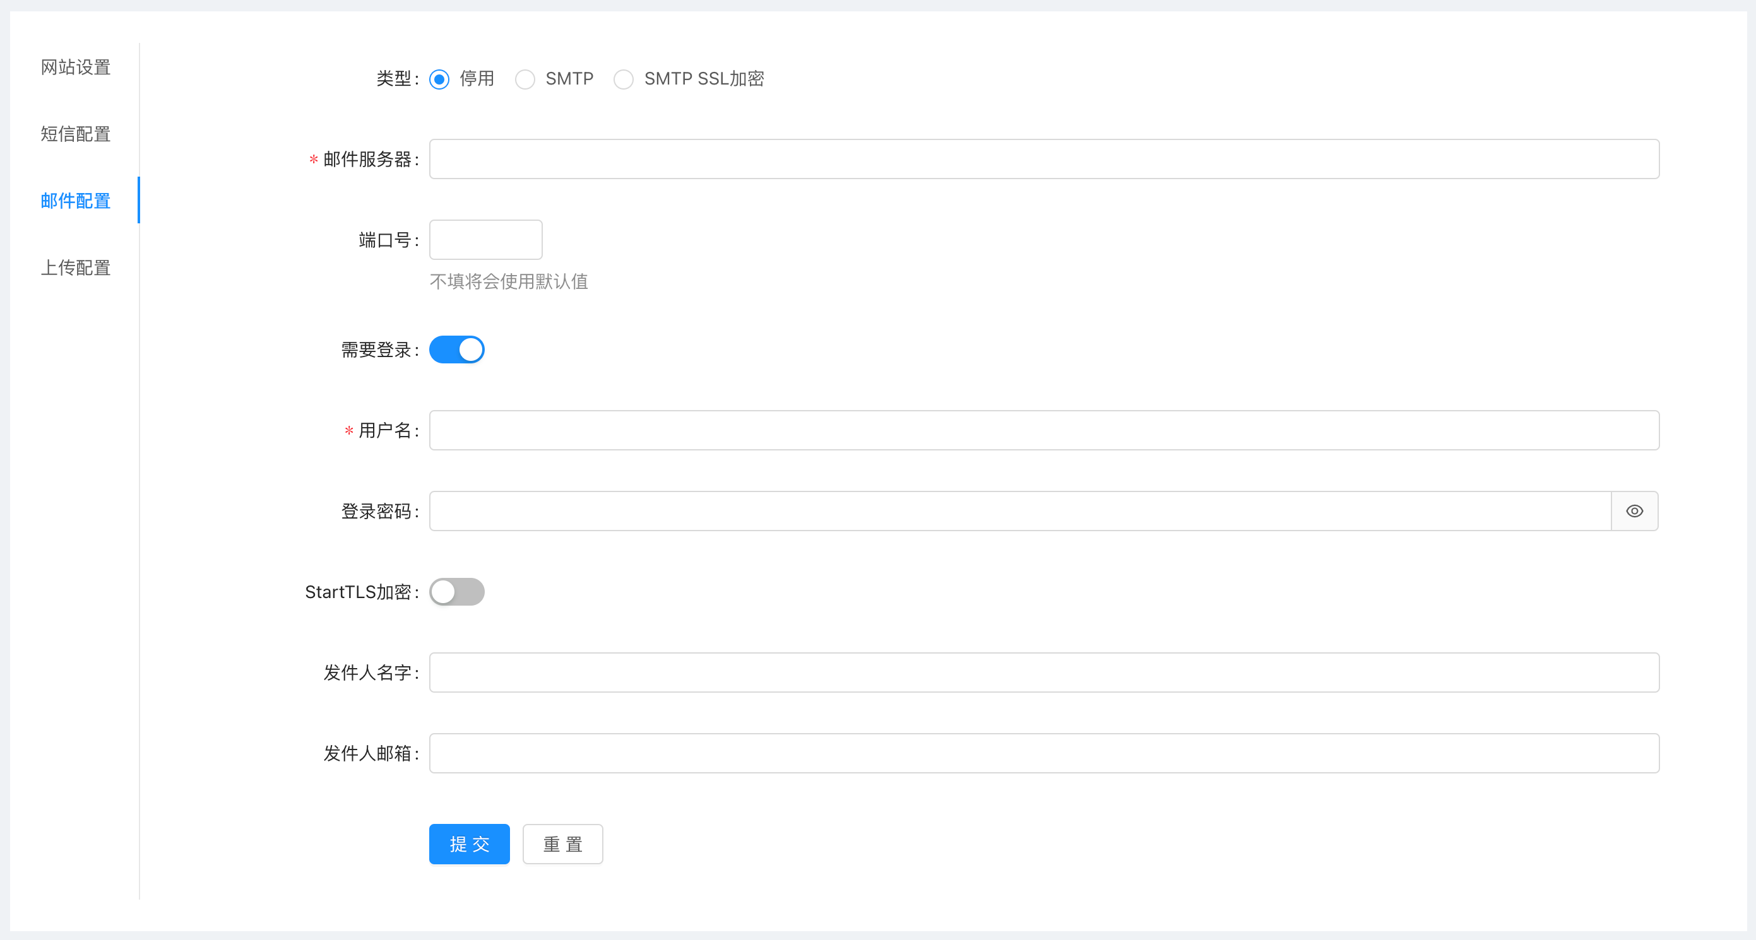Focus the 邮件服务器 input field
This screenshot has width=1756, height=940.
[x=1045, y=159]
